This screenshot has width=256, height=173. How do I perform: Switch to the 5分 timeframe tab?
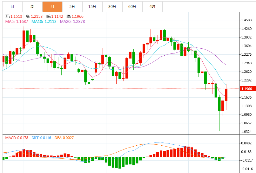tap(72, 7)
